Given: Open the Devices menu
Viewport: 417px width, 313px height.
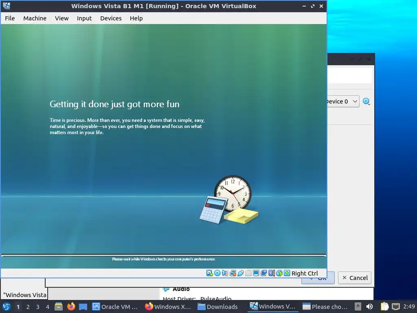Looking at the screenshot, I should coord(111,18).
